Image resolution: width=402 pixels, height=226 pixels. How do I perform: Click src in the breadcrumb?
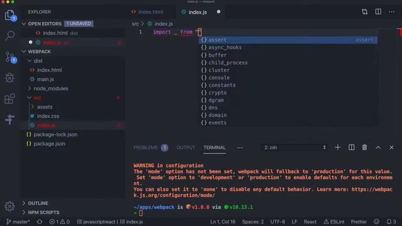coord(135,24)
